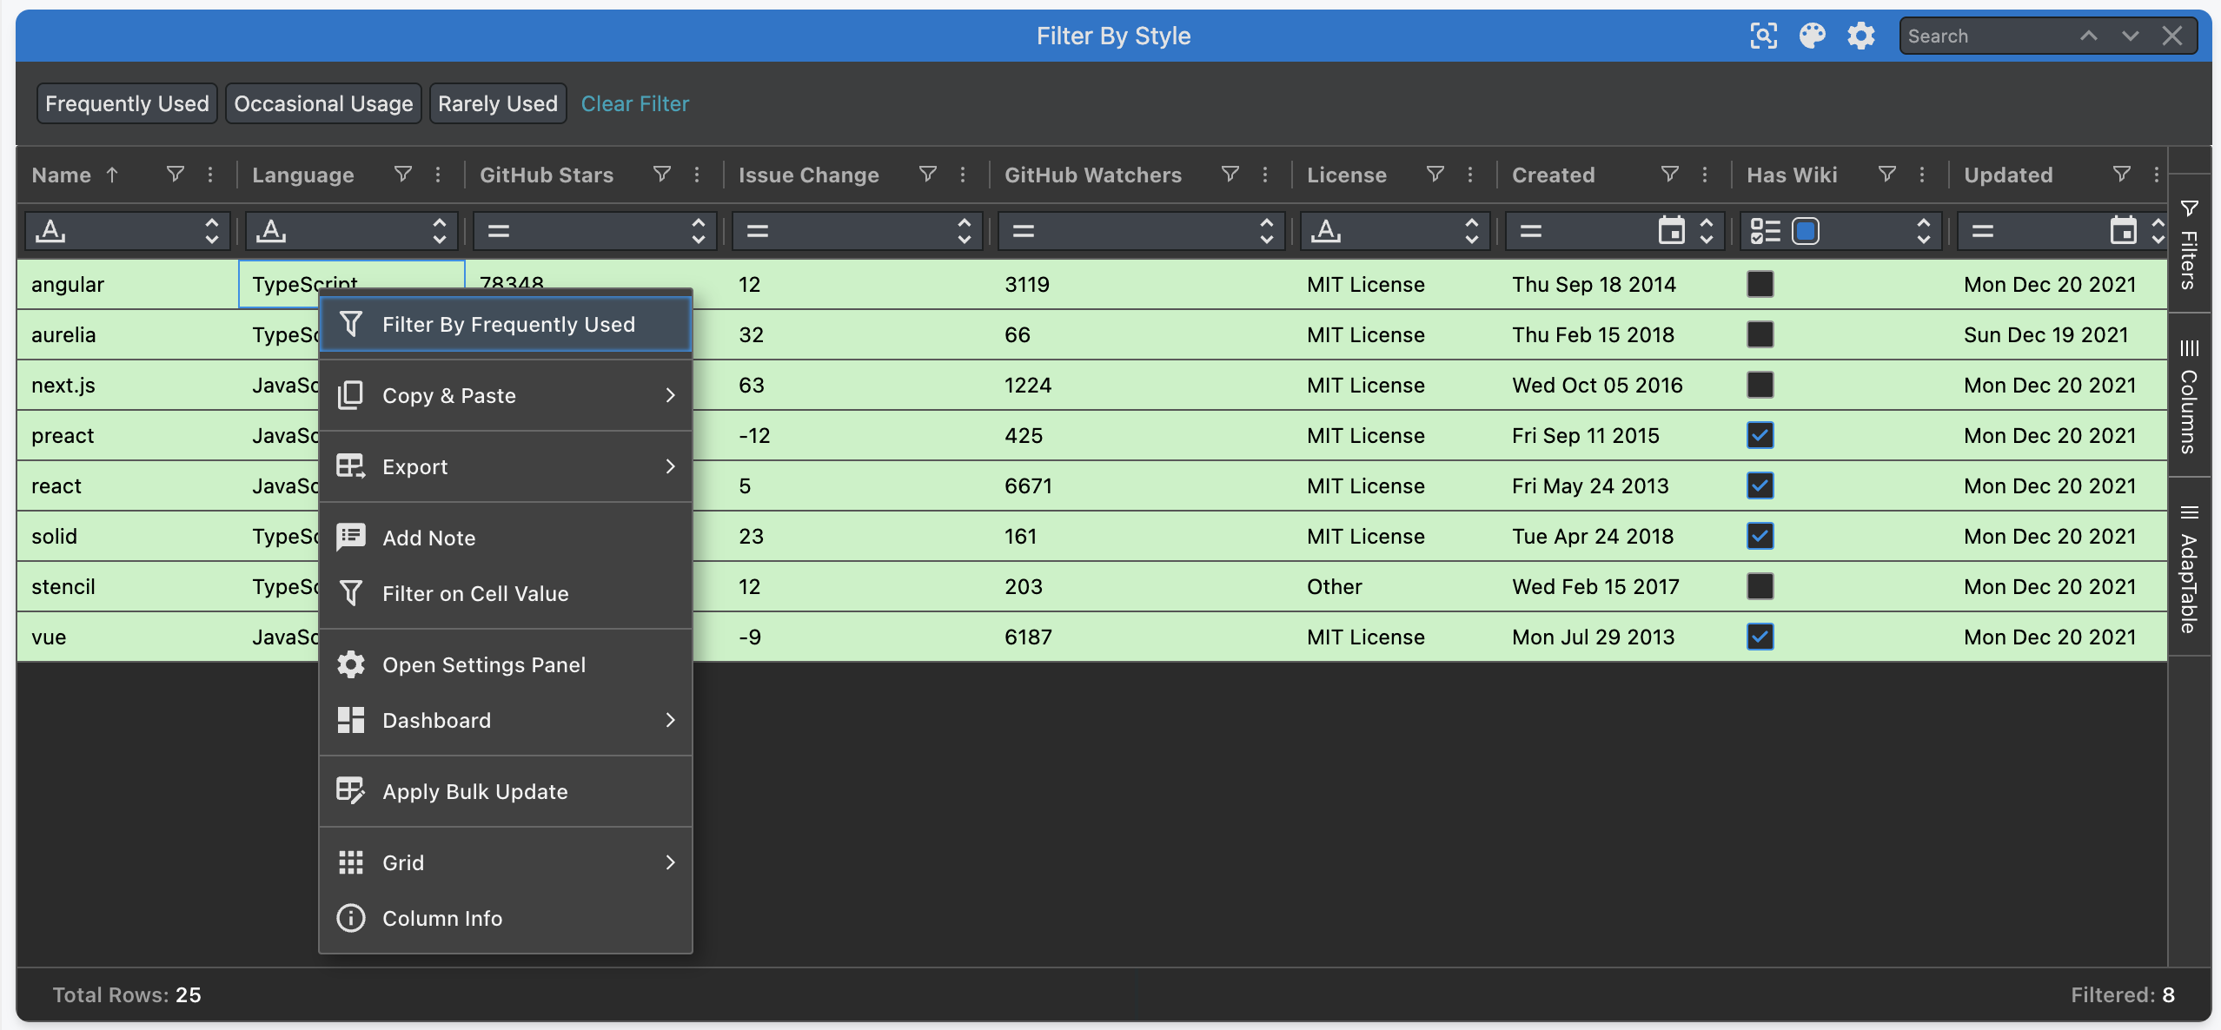Viewport: 2221px width, 1030px height.
Task: Select Add Note from context menu
Action: (x=506, y=538)
